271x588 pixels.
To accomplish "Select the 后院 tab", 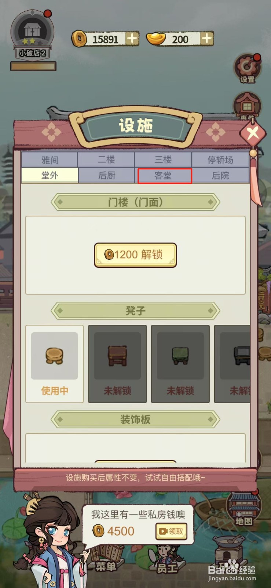I will [220, 176].
